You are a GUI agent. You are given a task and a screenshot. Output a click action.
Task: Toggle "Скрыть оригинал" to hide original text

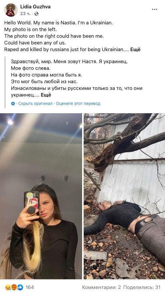[35, 104]
